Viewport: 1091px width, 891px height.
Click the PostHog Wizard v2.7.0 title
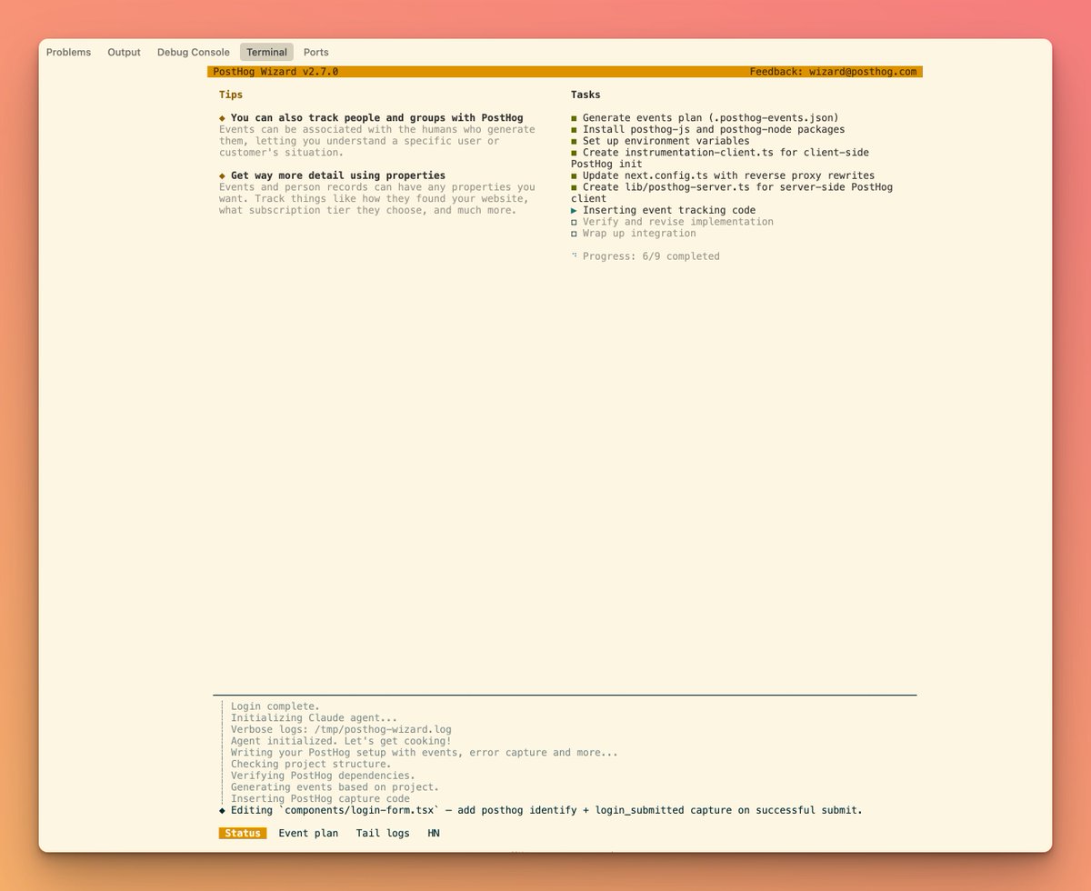point(275,71)
